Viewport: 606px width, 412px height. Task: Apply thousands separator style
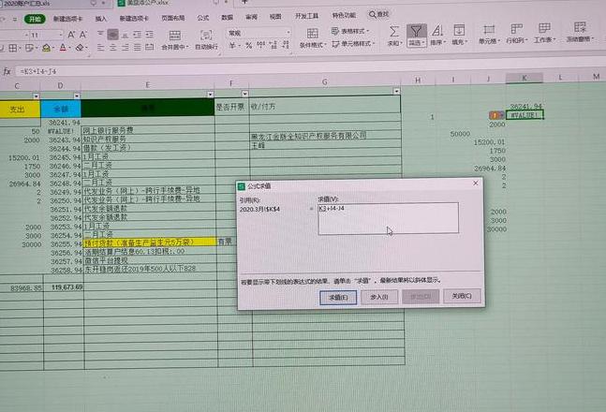pos(261,45)
